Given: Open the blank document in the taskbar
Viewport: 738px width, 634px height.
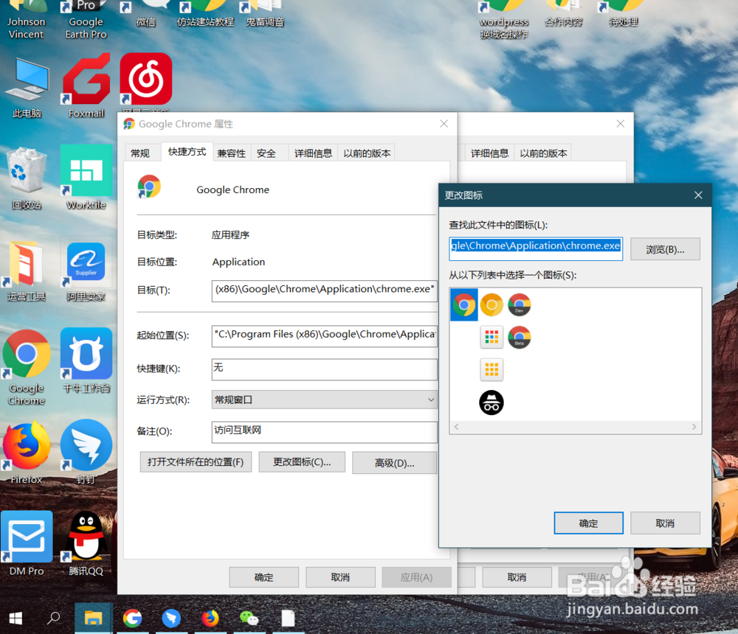Looking at the screenshot, I should click(x=288, y=618).
